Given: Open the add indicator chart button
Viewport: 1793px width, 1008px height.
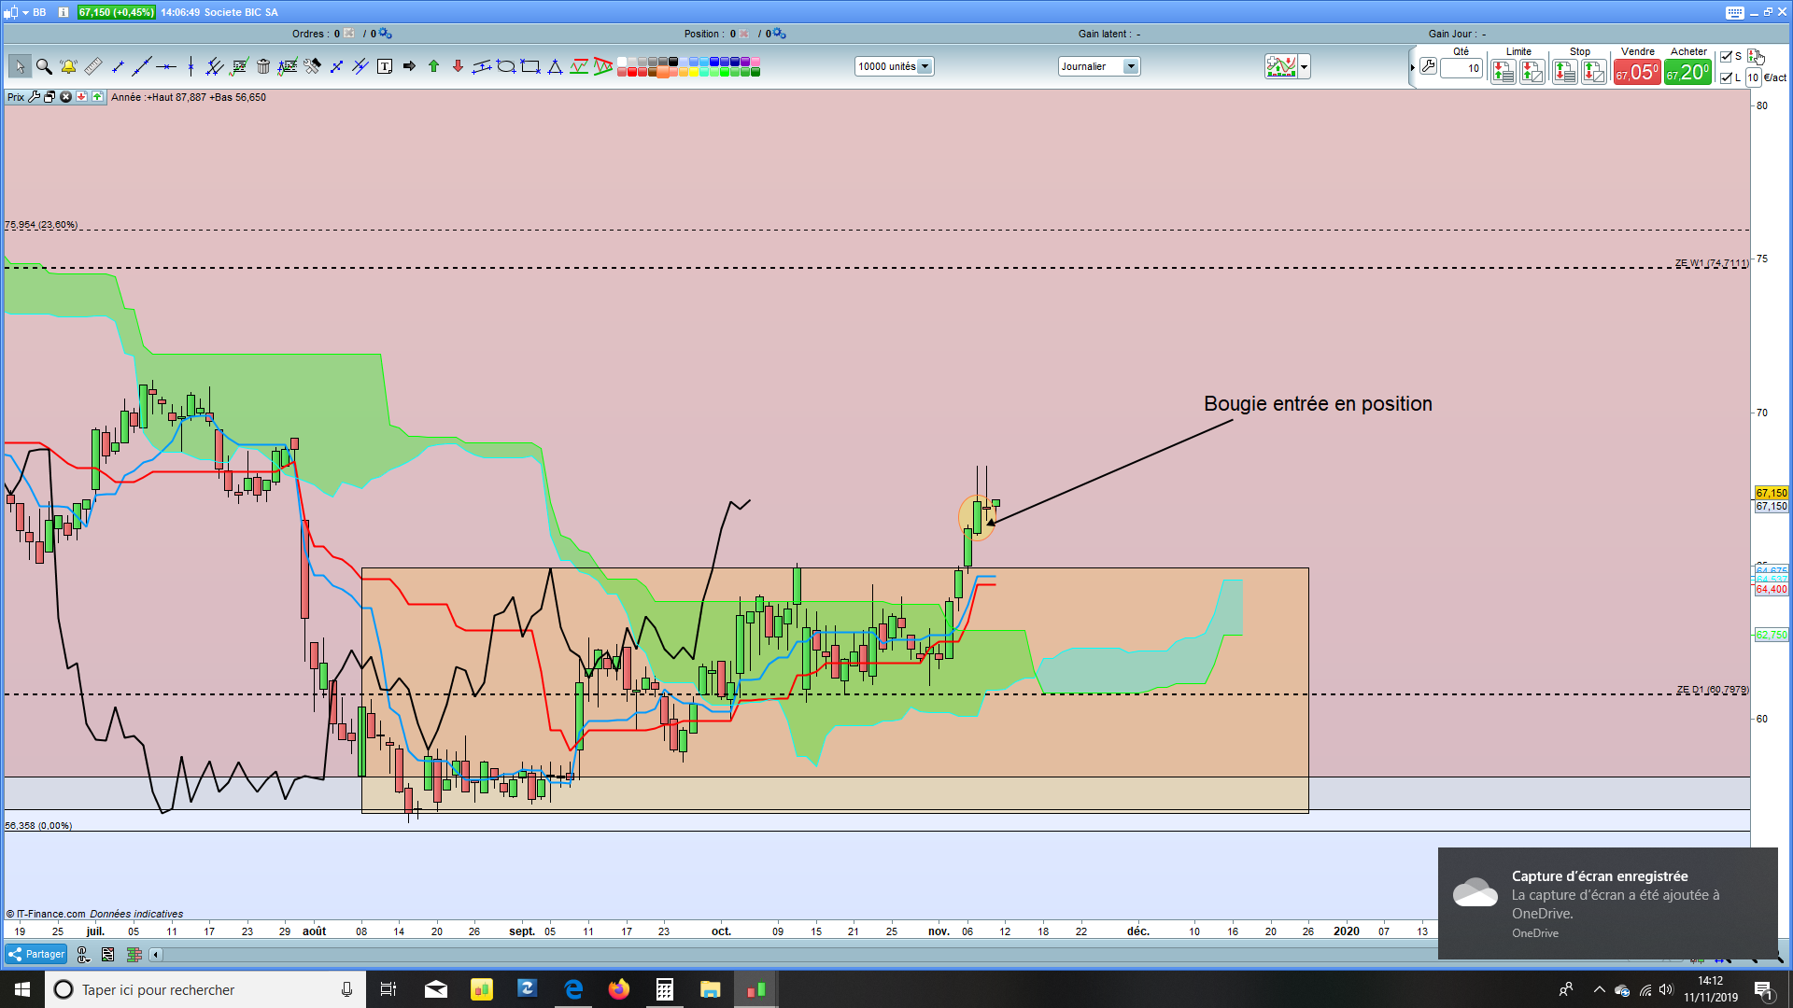Looking at the screenshot, I should (x=1281, y=66).
